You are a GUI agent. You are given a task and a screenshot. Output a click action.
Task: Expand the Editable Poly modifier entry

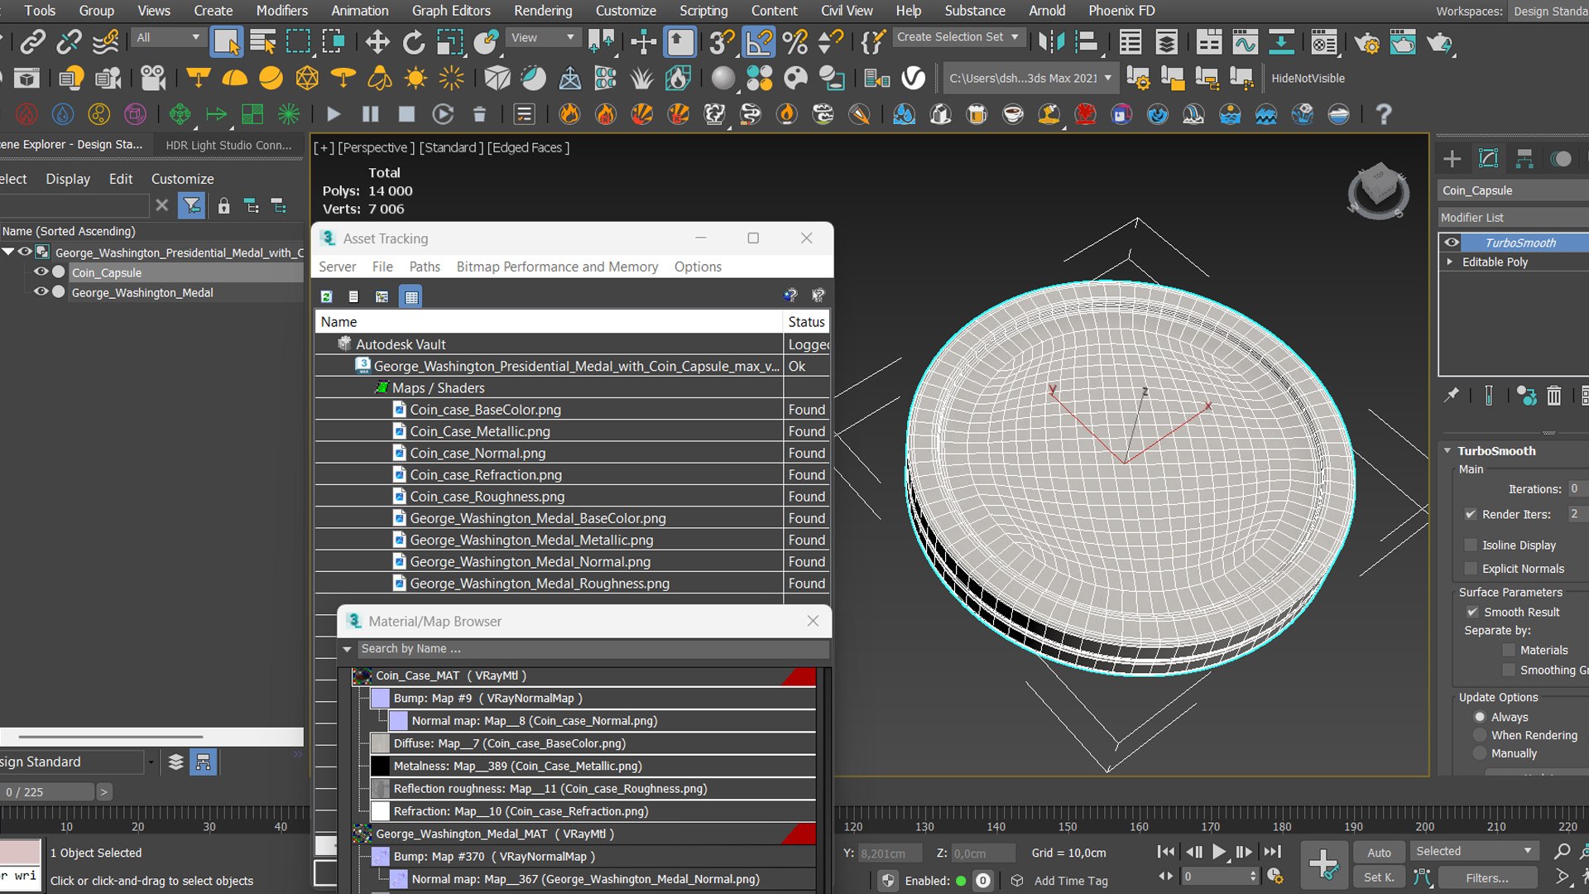tap(1449, 262)
